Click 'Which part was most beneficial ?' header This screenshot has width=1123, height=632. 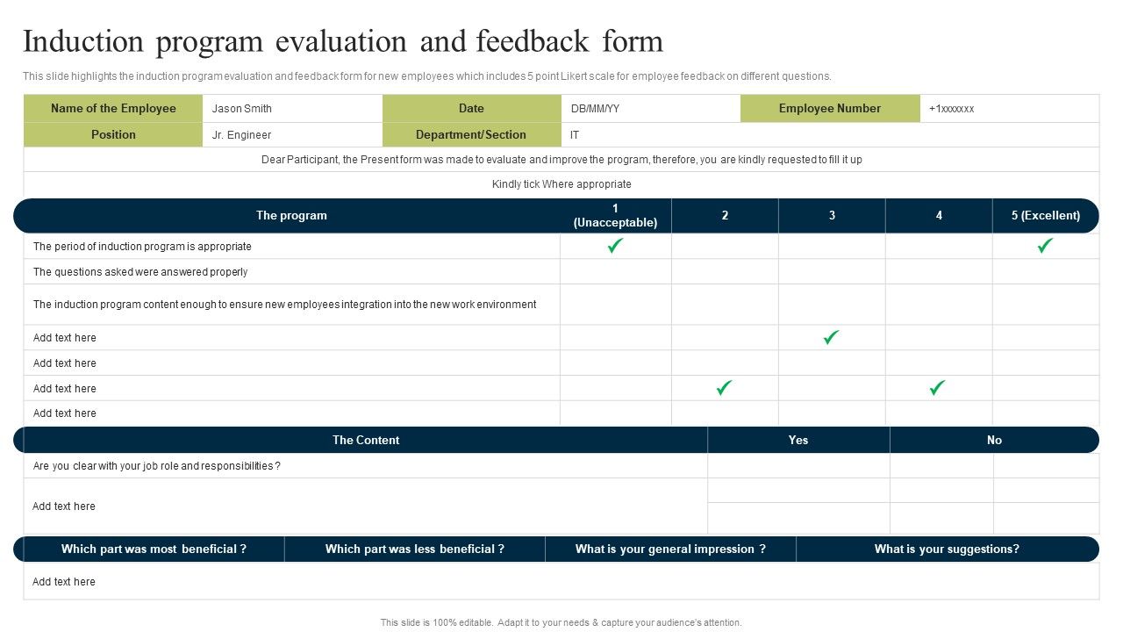154,549
